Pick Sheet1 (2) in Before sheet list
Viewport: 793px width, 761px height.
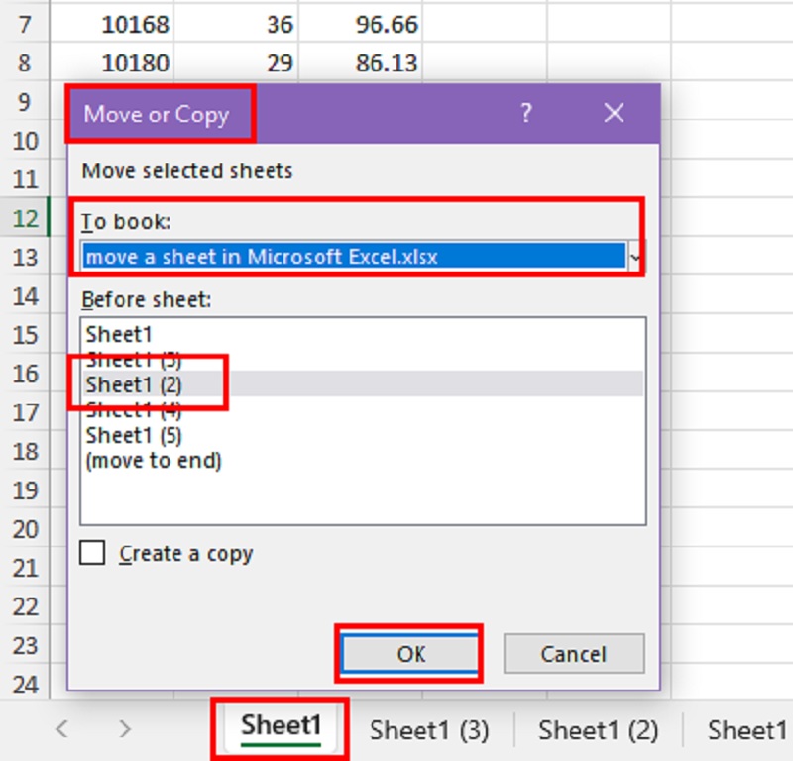134,384
